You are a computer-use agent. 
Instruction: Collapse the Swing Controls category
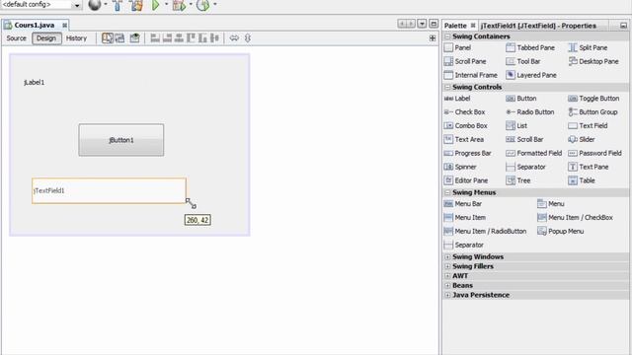(x=447, y=87)
